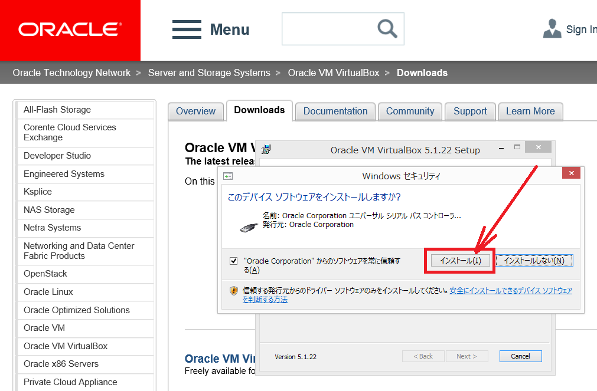The height and width of the screenshot is (391, 597).
Task: Open Private Cloud Appliance sidebar item
Action: click(x=86, y=382)
